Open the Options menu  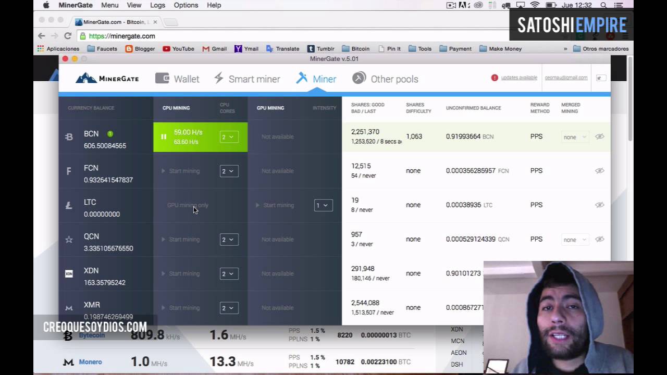pos(186,5)
